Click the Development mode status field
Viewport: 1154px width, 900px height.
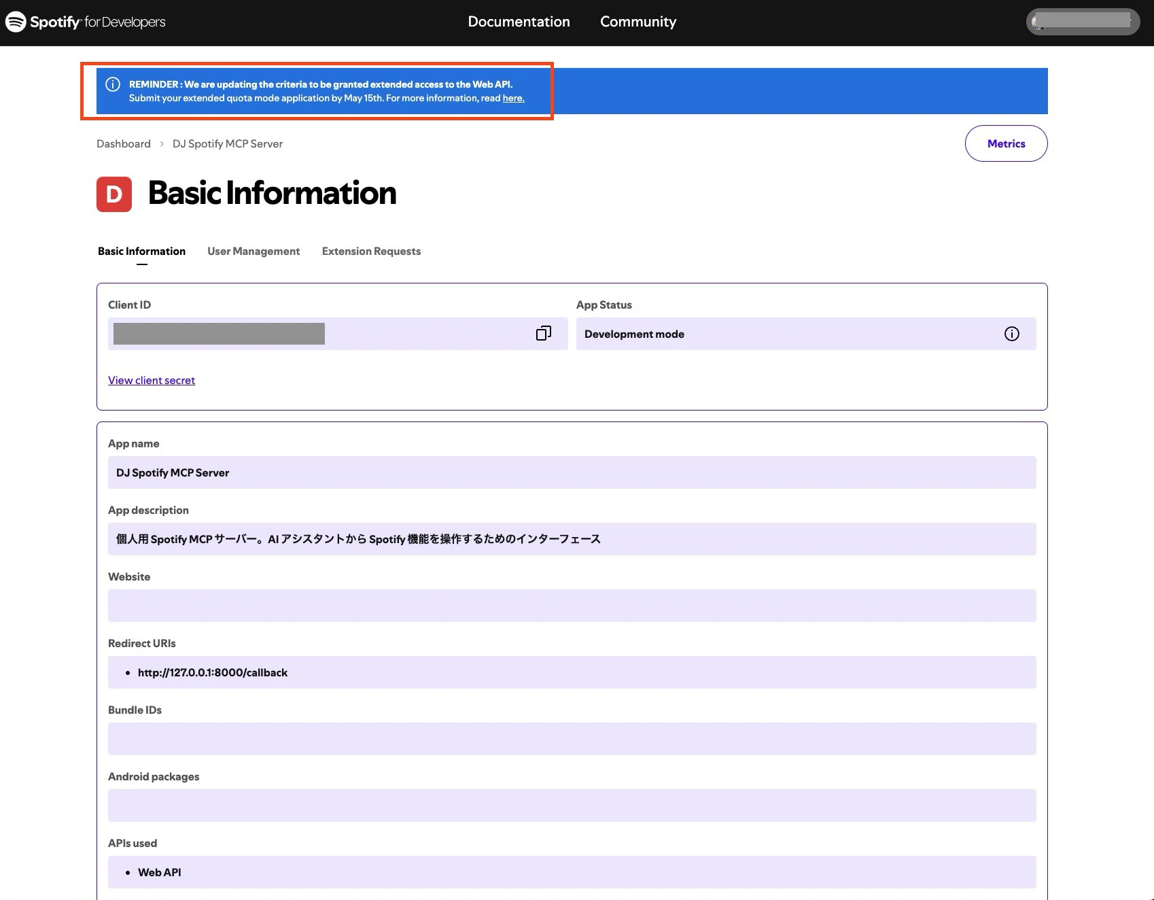806,334
